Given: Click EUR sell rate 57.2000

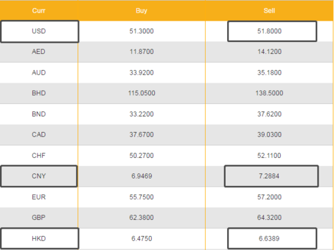Looking at the screenshot, I should click(x=269, y=197).
